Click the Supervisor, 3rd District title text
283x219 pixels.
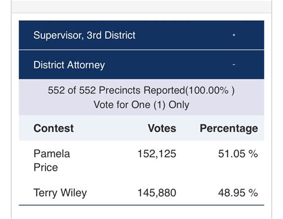point(84,35)
